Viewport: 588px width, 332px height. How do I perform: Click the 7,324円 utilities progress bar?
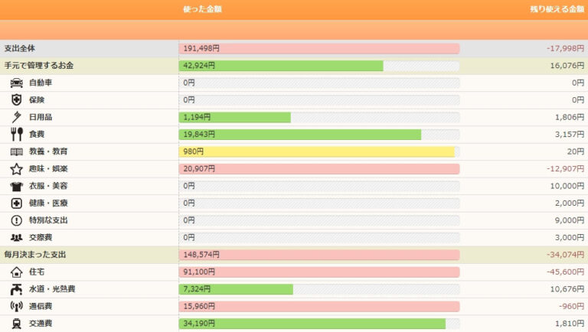[x=237, y=289]
